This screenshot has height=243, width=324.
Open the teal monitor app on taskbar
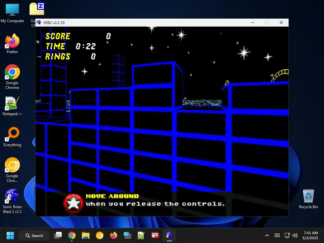pyautogui.click(x=127, y=235)
